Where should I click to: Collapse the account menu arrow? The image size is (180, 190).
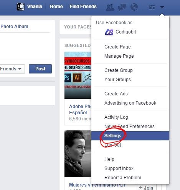pos(162,7)
